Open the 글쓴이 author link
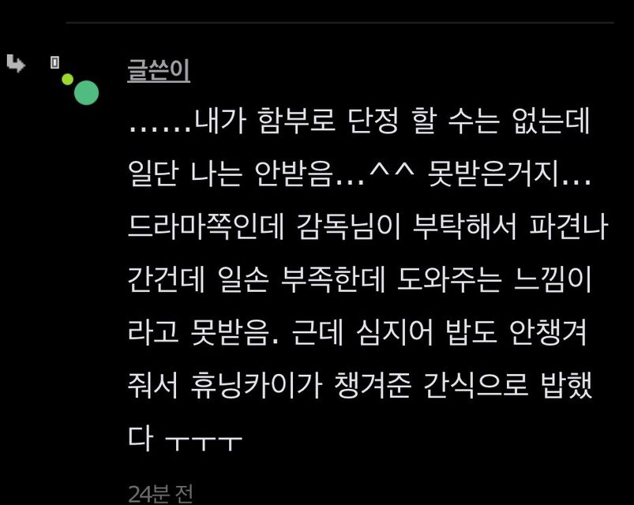Image resolution: width=634 pixels, height=505 pixels. [159, 71]
